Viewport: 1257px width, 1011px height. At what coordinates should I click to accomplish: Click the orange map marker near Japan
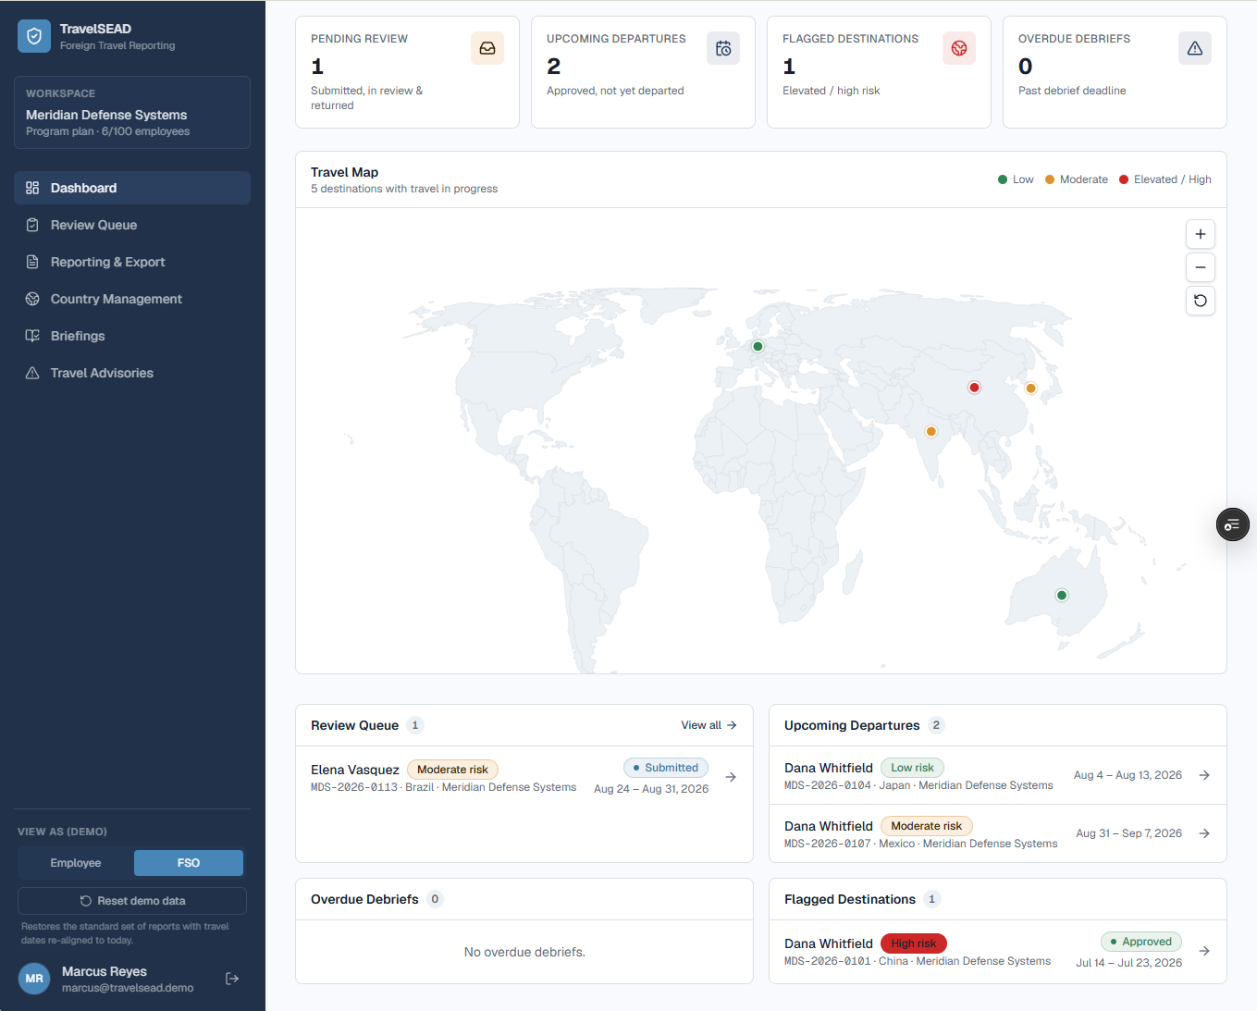tap(1030, 388)
